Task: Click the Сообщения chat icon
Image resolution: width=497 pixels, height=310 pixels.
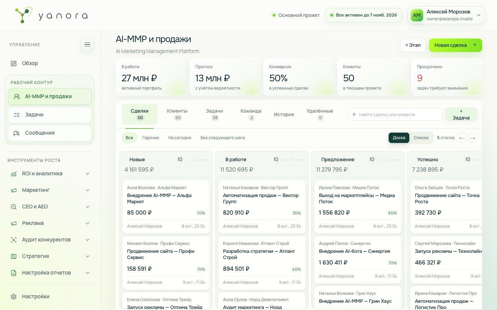Action: (x=17, y=133)
